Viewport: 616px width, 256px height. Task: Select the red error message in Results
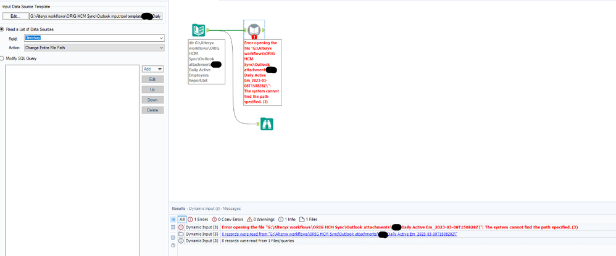point(399,227)
